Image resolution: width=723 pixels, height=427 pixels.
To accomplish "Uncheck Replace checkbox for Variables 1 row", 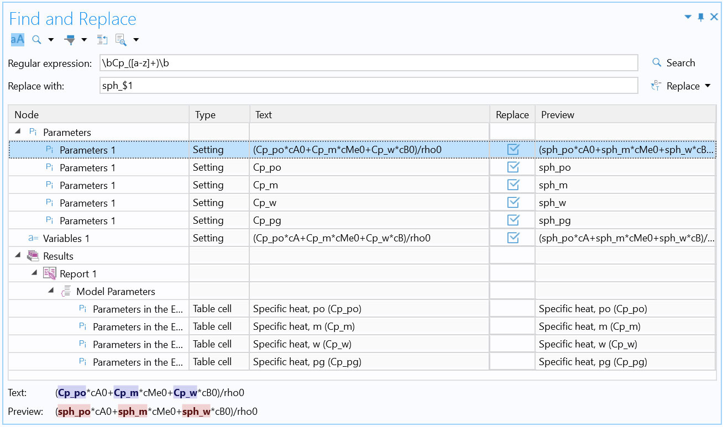I will (x=513, y=238).
